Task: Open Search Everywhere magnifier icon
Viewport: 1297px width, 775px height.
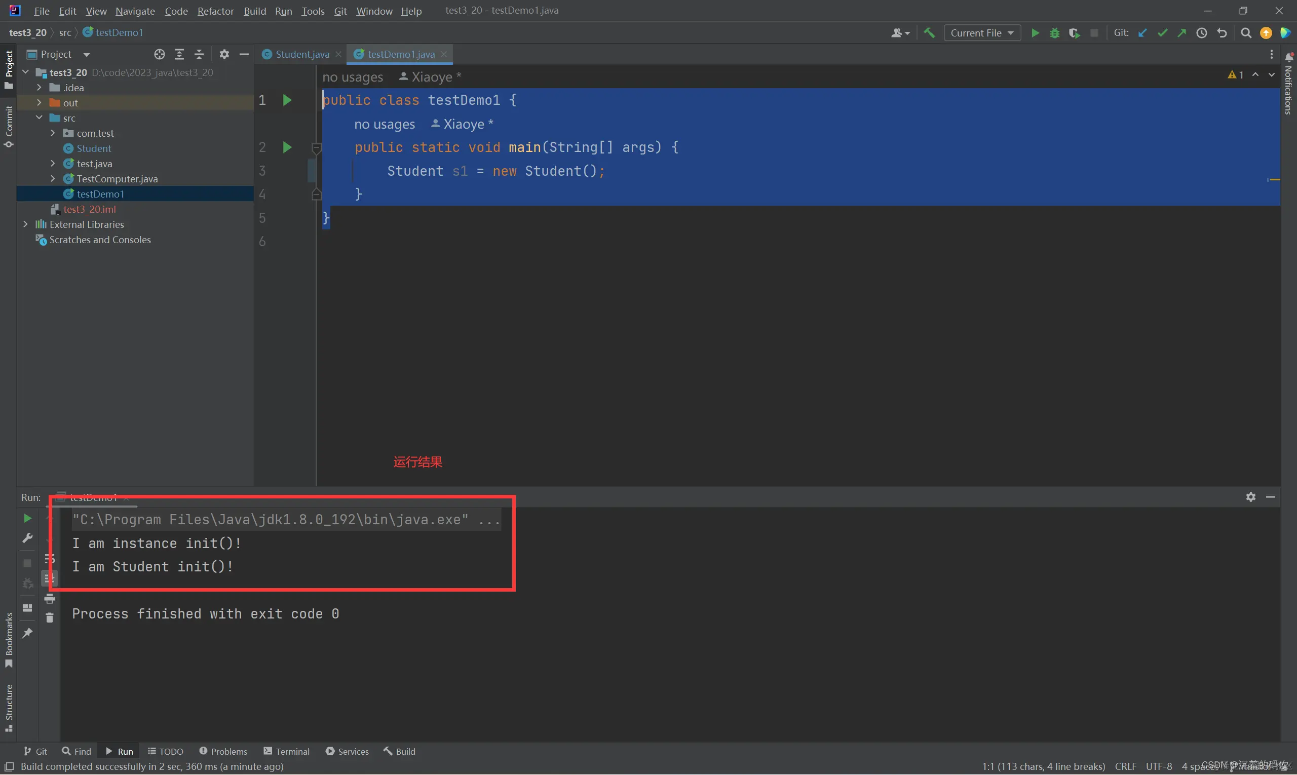Action: (x=1246, y=33)
